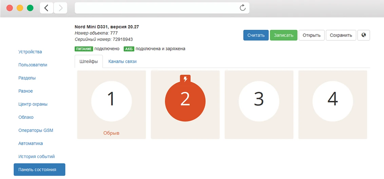The image size is (384, 179).
Task: Open Устройства in the sidebar
Action: pos(30,52)
